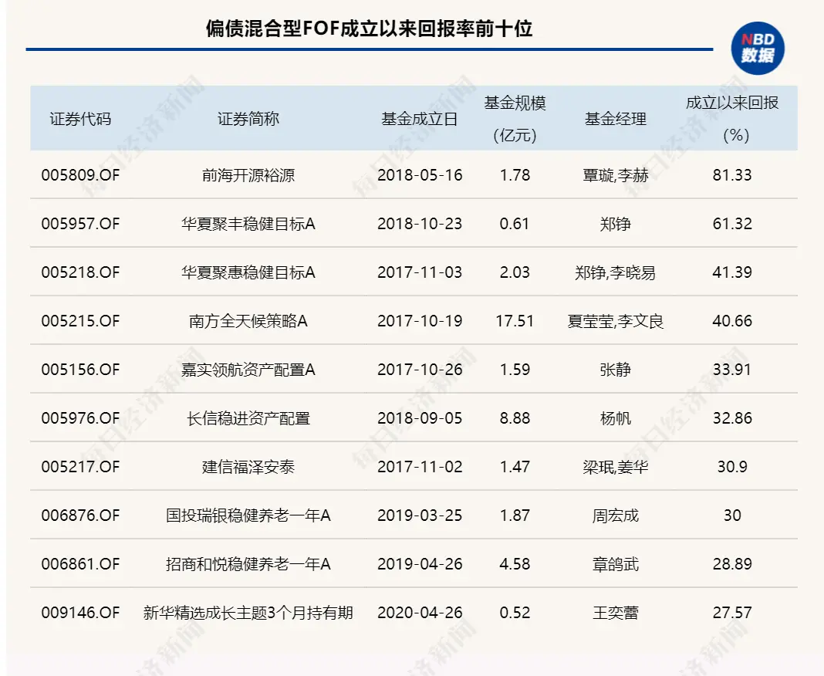Select the 证券简称 column header
Viewport: 824px width, 676px height.
coord(248,120)
